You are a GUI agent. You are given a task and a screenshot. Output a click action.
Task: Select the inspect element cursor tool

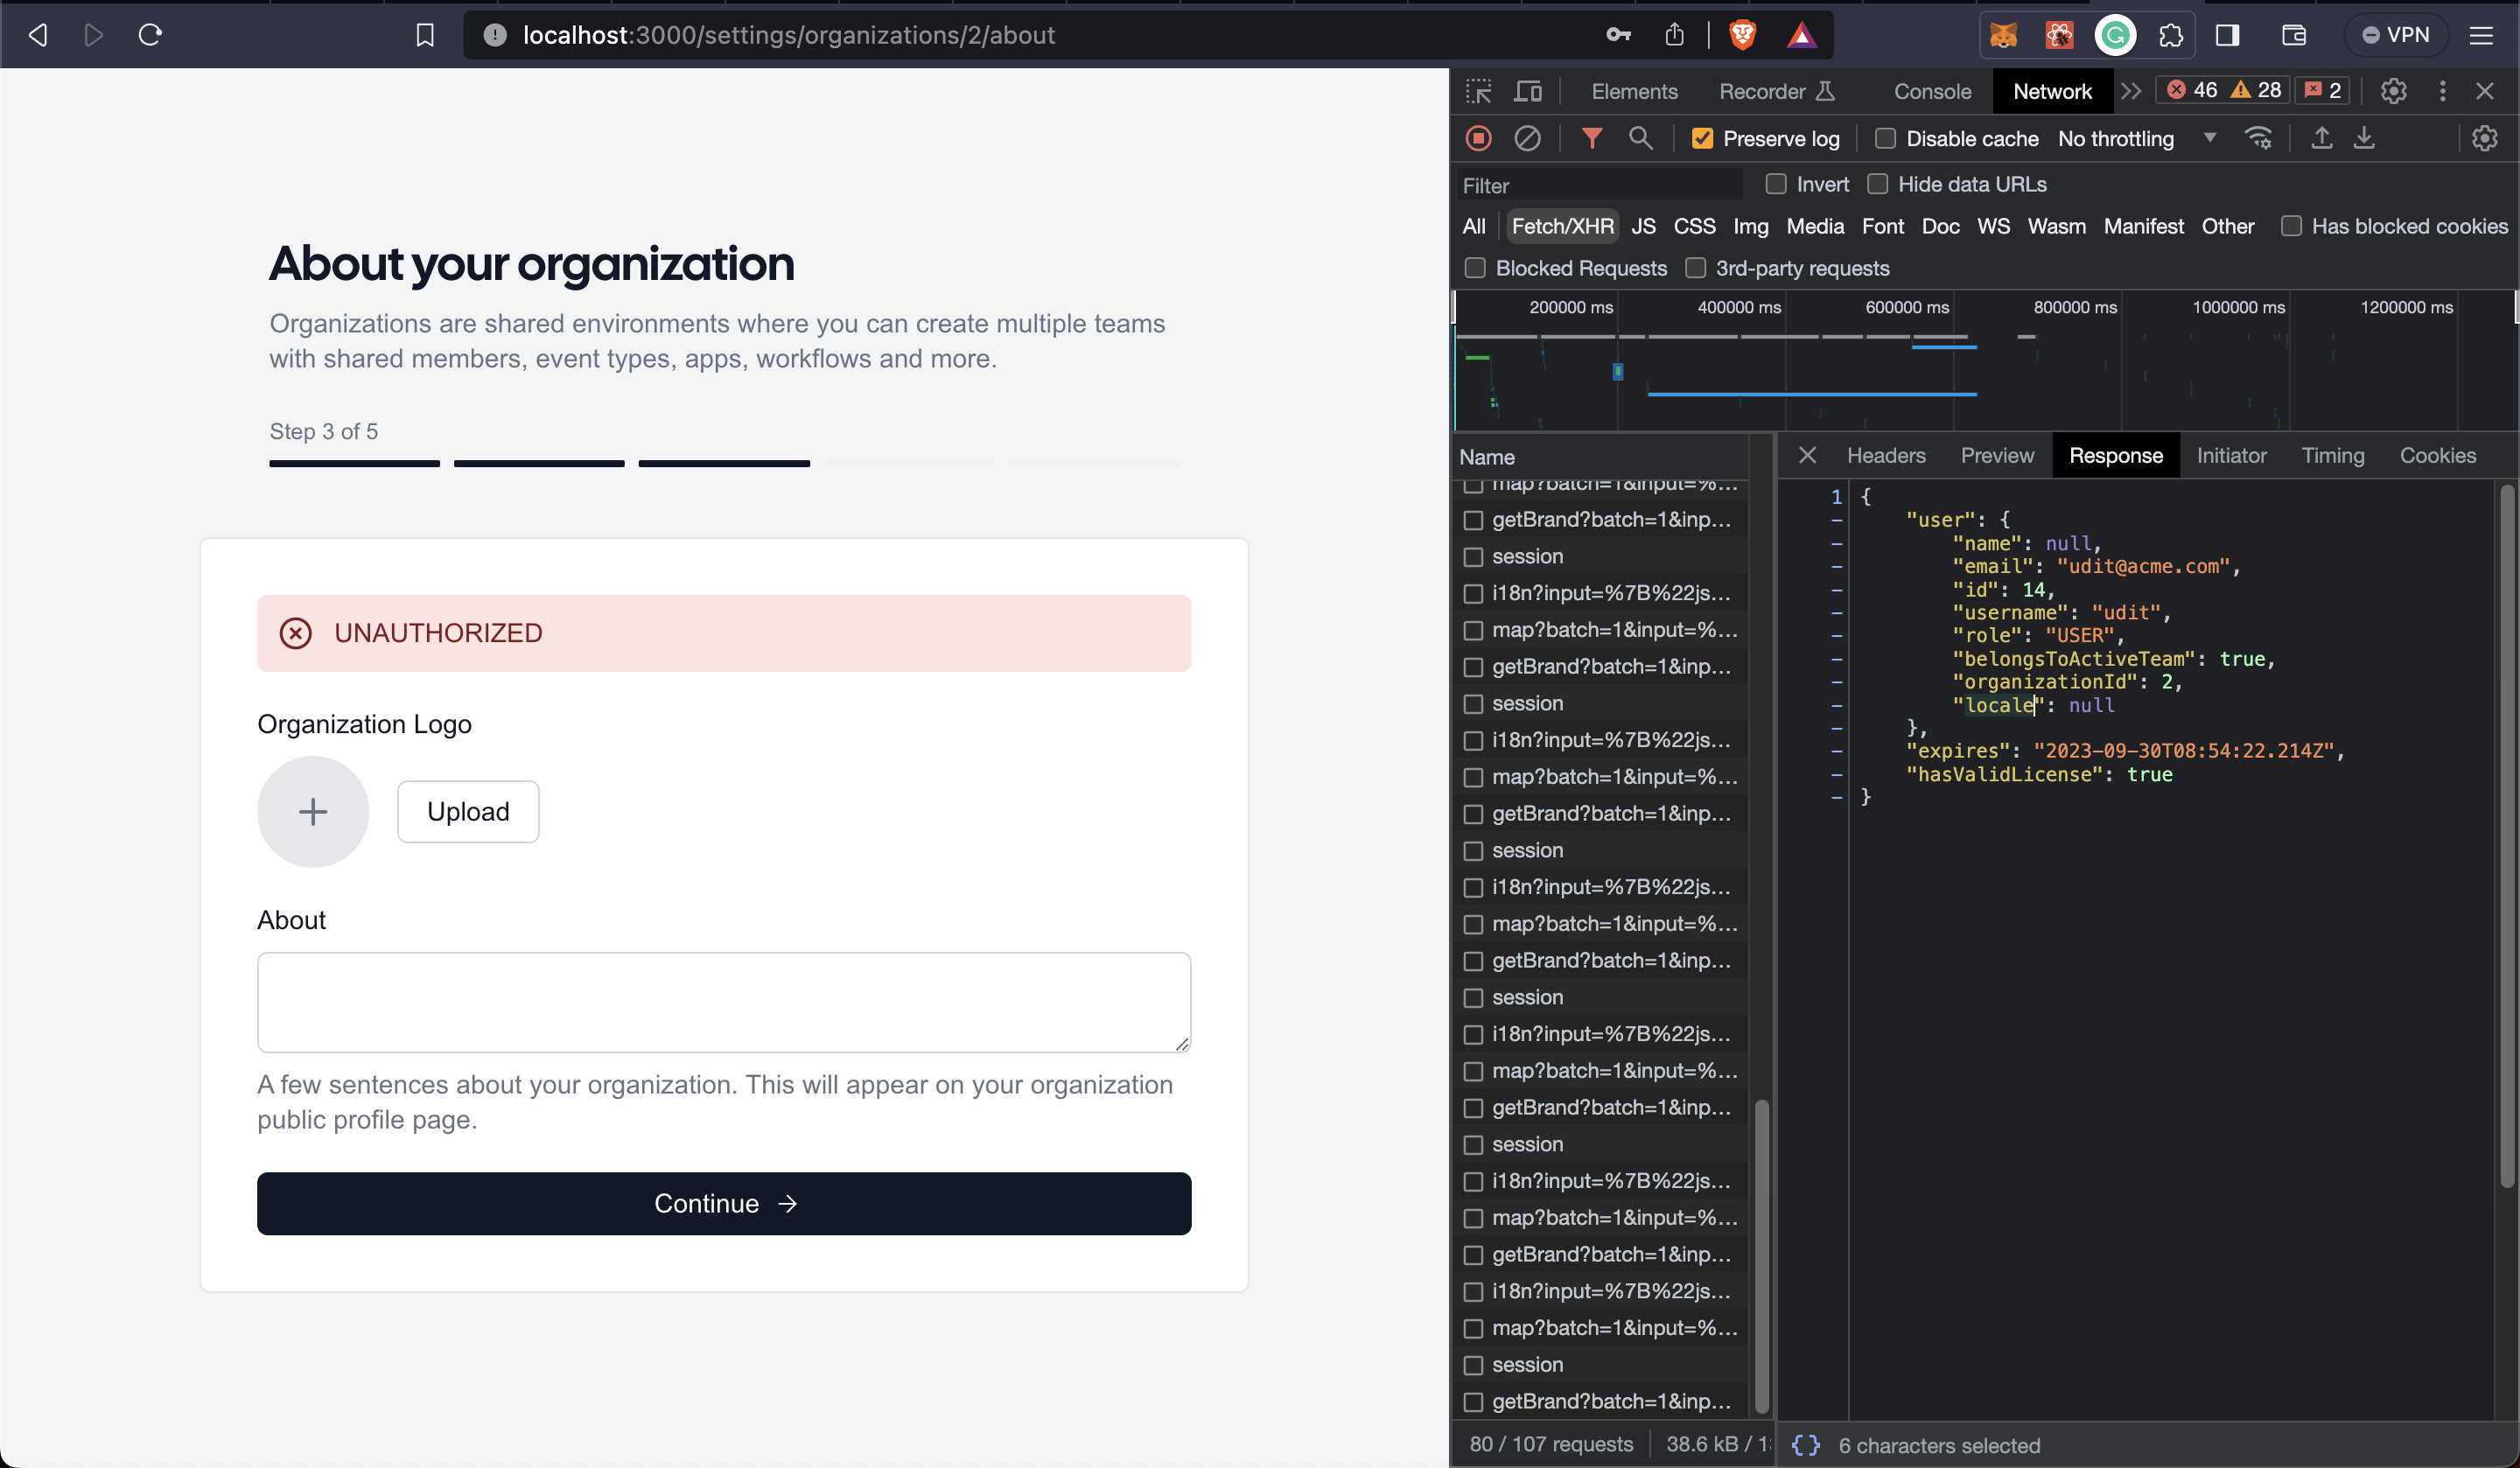(1477, 91)
